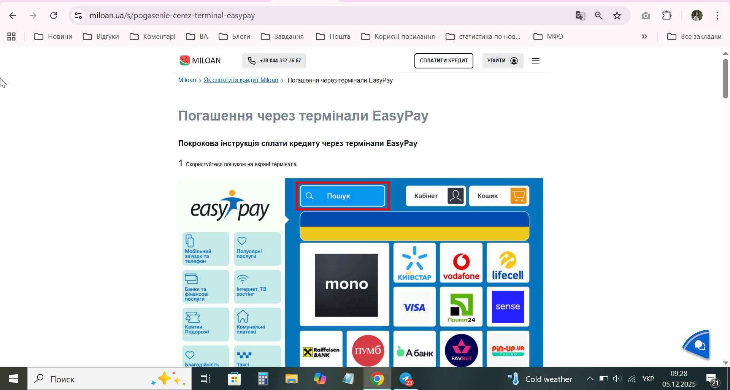Expand the Відгуки bookmark folder

click(101, 36)
